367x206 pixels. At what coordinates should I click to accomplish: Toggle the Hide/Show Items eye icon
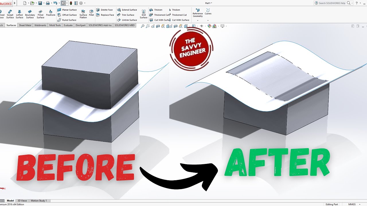[201, 26]
